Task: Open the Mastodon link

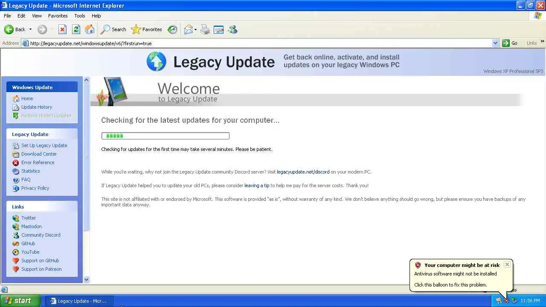Action: click(x=32, y=226)
